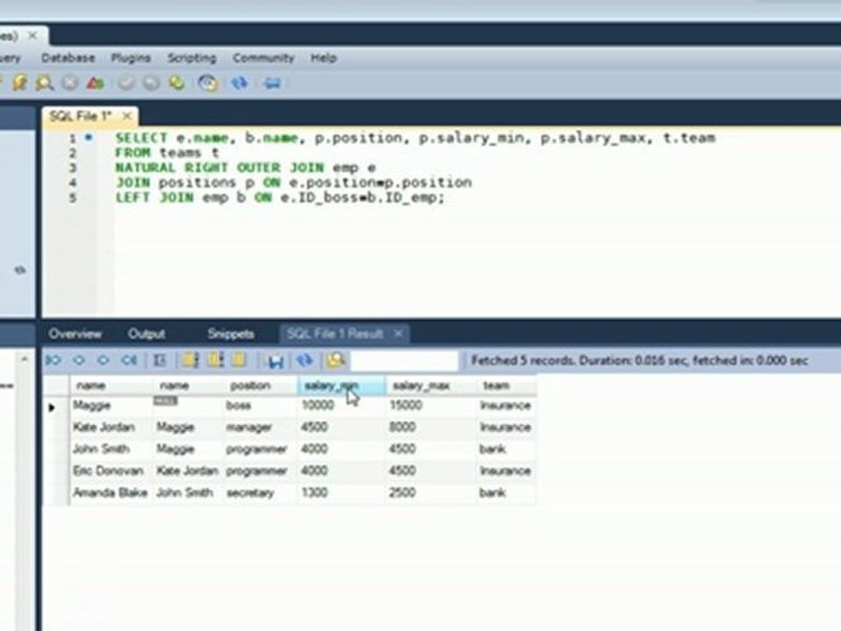
Task: Go to next record in result toolbar
Action: coord(103,360)
